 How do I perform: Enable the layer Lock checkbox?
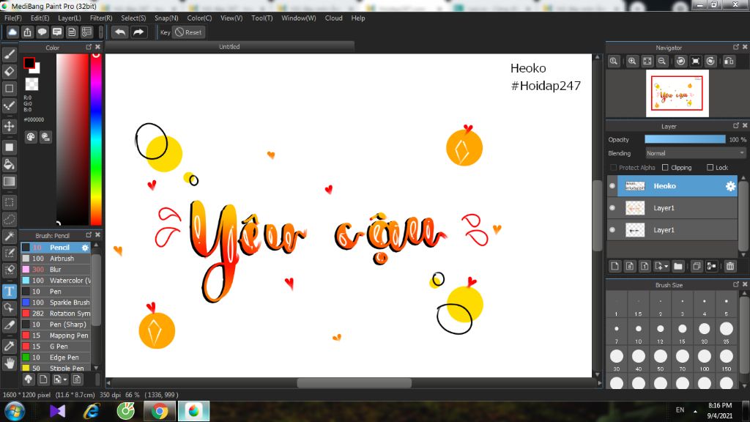[710, 168]
